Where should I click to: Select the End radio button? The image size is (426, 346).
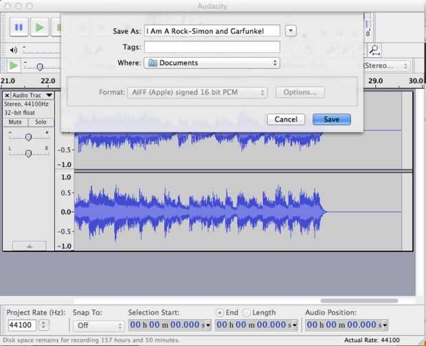click(x=219, y=313)
